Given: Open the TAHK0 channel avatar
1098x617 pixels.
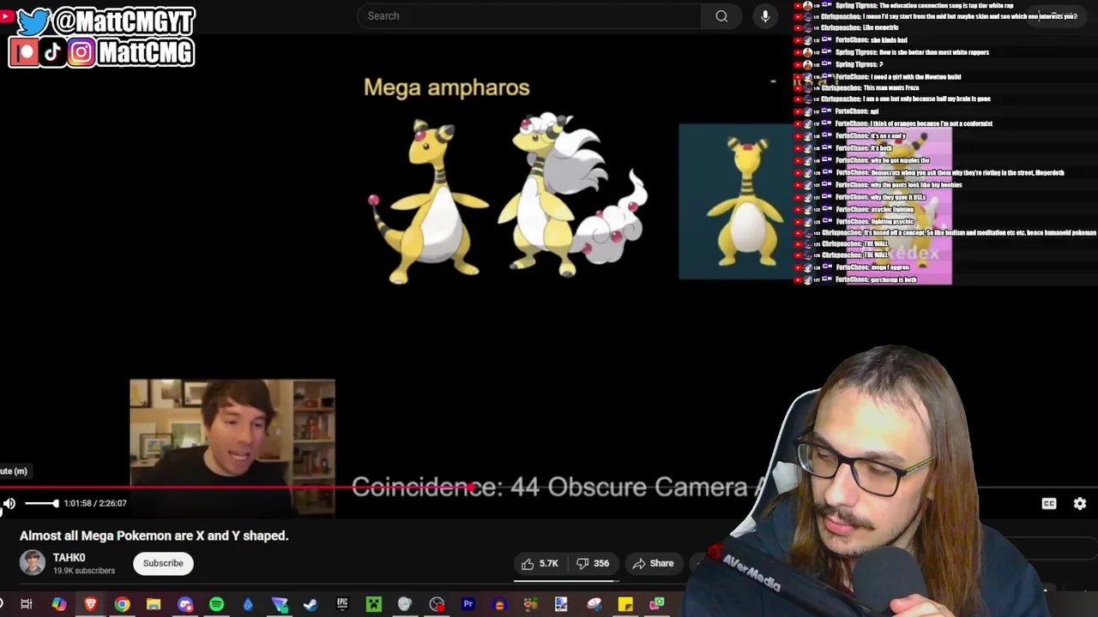Looking at the screenshot, I should click(33, 563).
